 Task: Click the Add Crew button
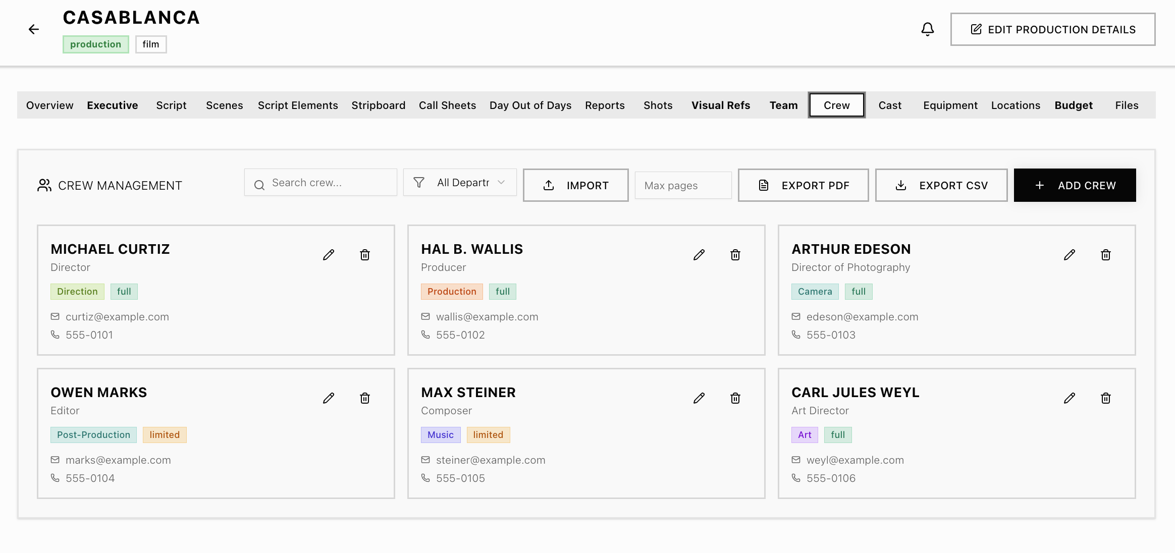point(1075,185)
